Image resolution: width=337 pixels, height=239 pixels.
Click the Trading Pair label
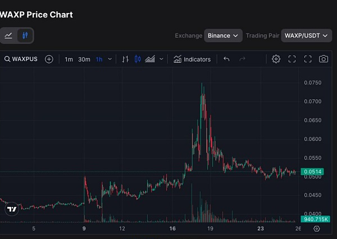262,36
